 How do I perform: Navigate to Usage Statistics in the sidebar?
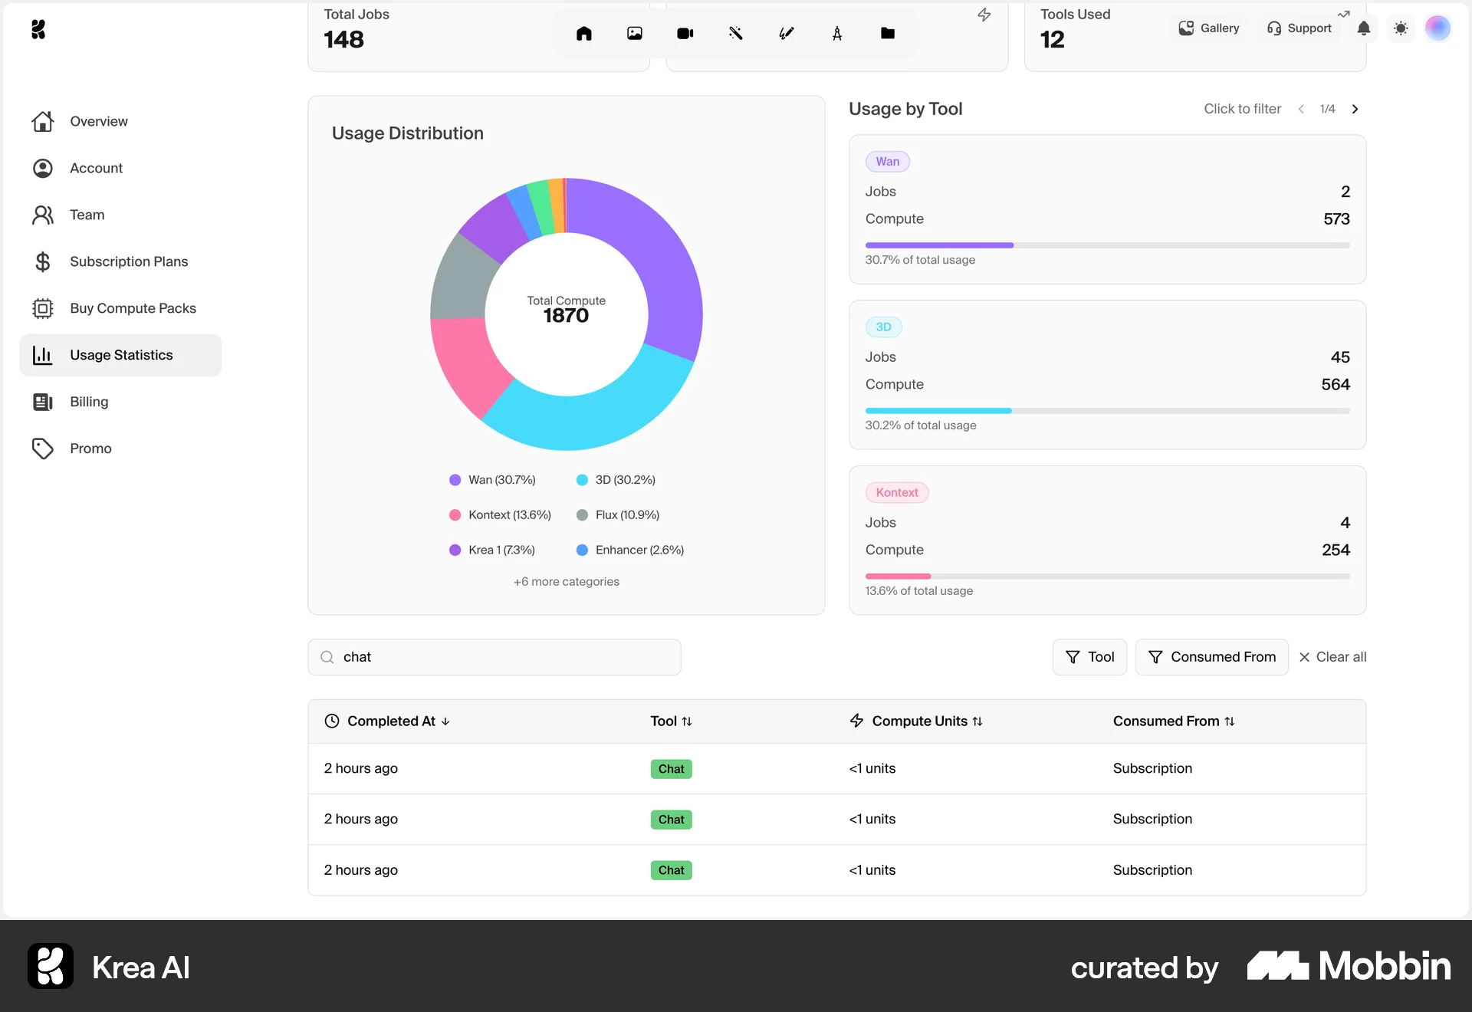pos(121,354)
